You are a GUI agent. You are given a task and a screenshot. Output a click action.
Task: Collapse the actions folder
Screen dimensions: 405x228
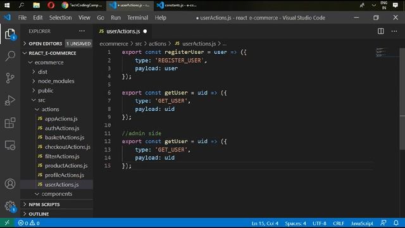tap(50, 109)
